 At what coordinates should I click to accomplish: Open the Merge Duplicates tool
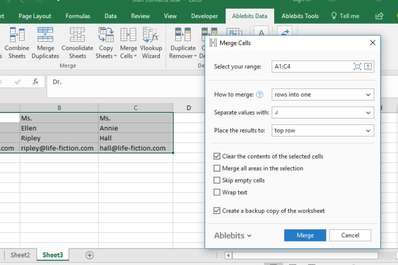tap(45, 35)
